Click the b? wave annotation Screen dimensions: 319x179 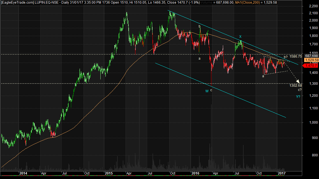pos(286,56)
